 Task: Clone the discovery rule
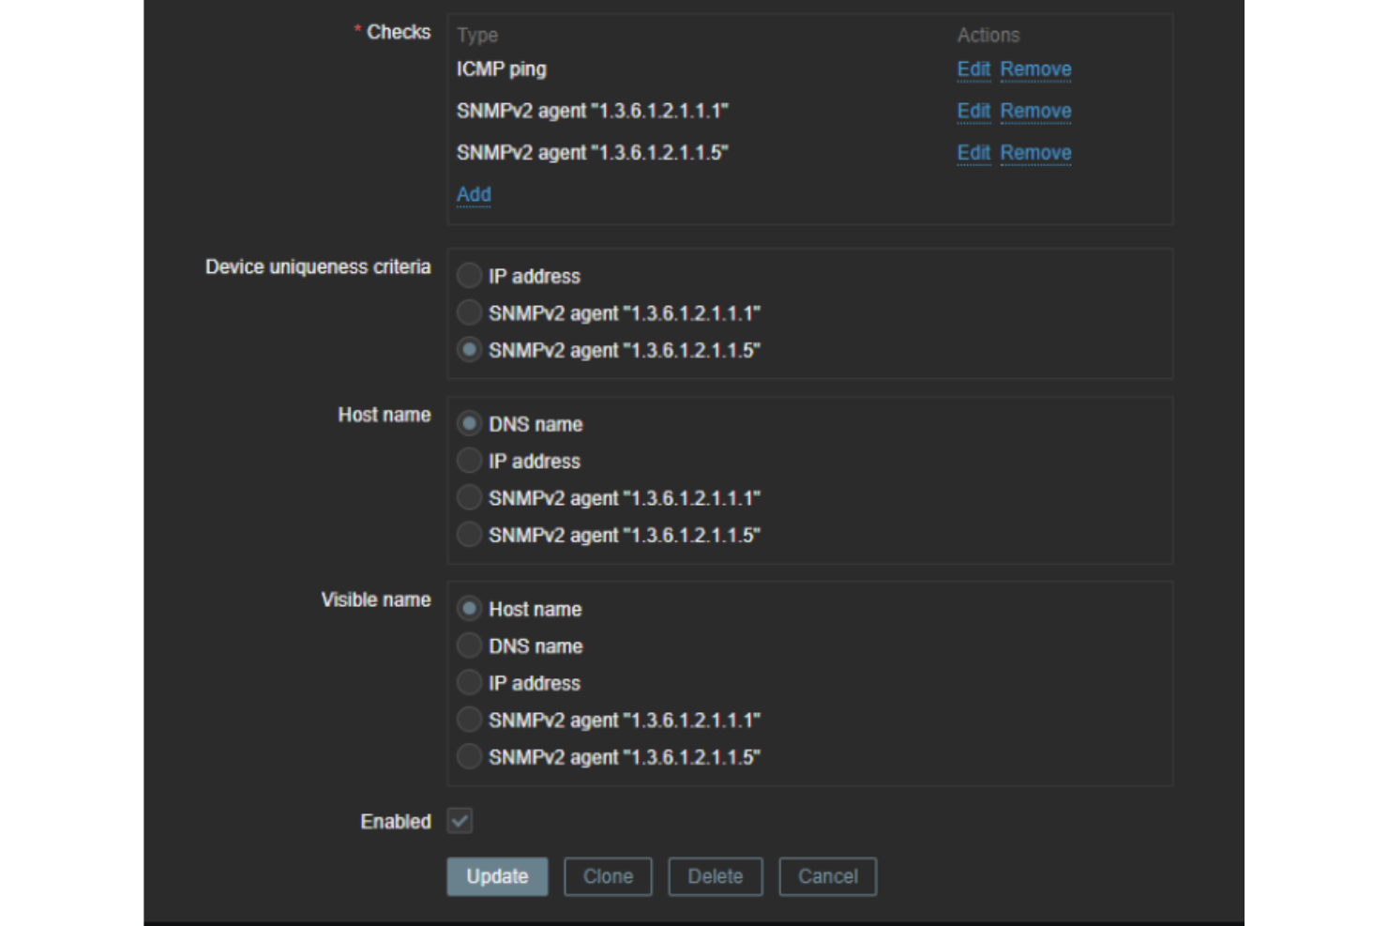coord(608,876)
